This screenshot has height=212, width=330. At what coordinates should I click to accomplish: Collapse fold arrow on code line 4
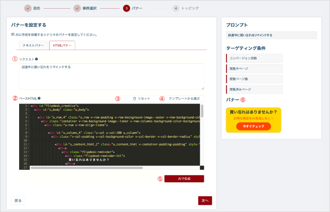(29, 117)
